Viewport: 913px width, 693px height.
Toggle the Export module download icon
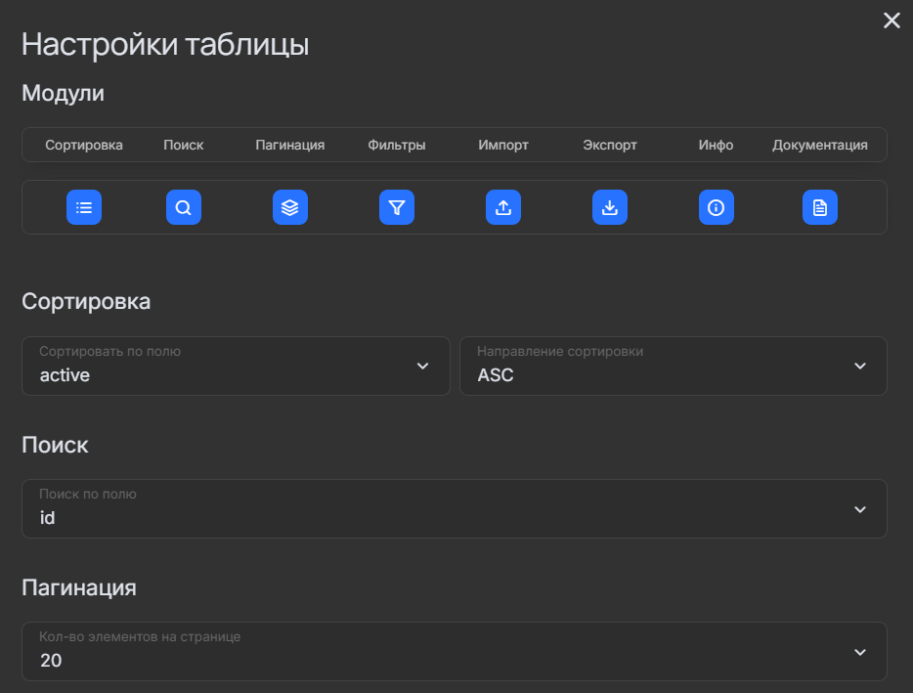click(x=610, y=207)
